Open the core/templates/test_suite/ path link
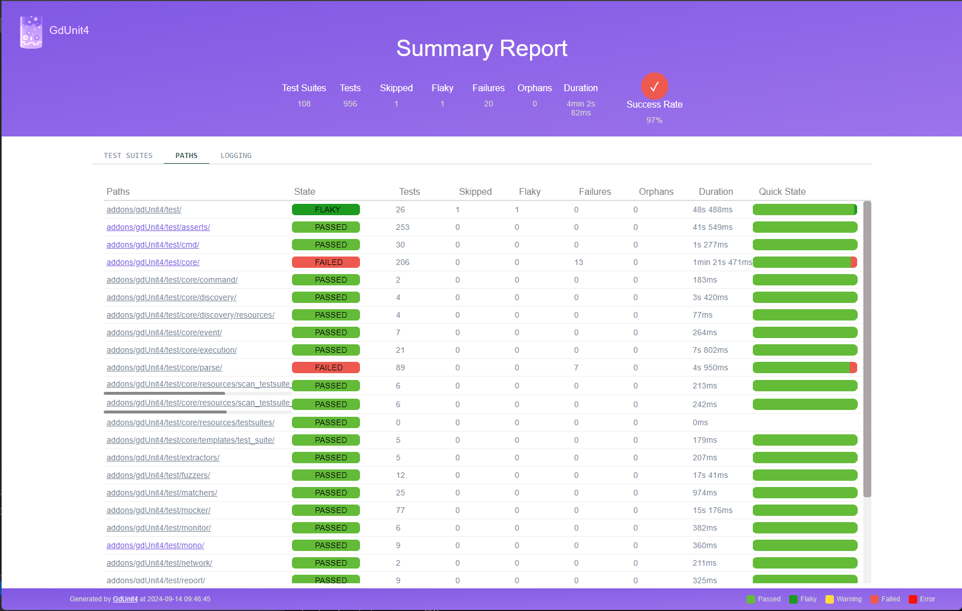Screen dimensions: 962x611 pyautogui.click(x=190, y=440)
